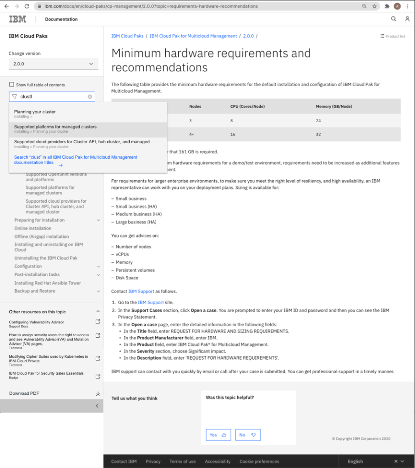The height and width of the screenshot is (468, 415).
Task: Collapse the sidebar with the left chevron
Action: pyautogui.click(x=97, y=406)
